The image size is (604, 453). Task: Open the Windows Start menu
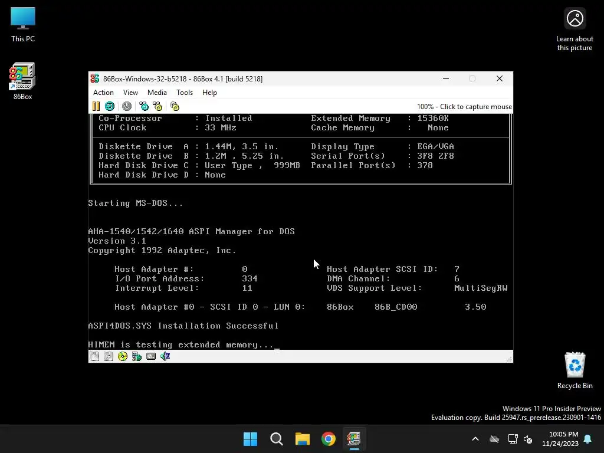250,439
